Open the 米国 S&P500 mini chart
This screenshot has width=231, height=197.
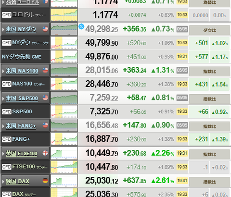tap(64, 98)
